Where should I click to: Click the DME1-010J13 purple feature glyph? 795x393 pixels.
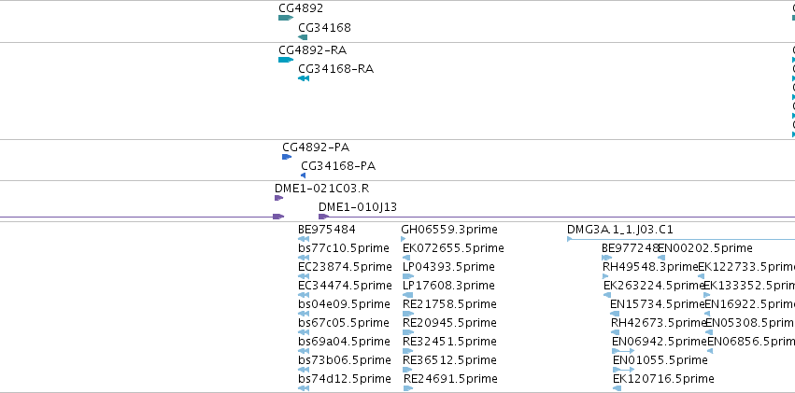(323, 217)
